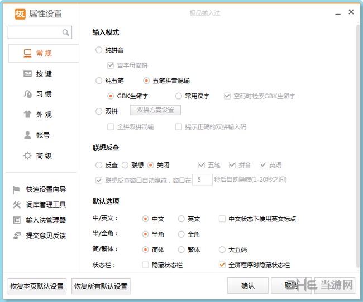Click the mouse icon beside 习惯
The height and width of the screenshot is (302, 363).
point(27,94)
